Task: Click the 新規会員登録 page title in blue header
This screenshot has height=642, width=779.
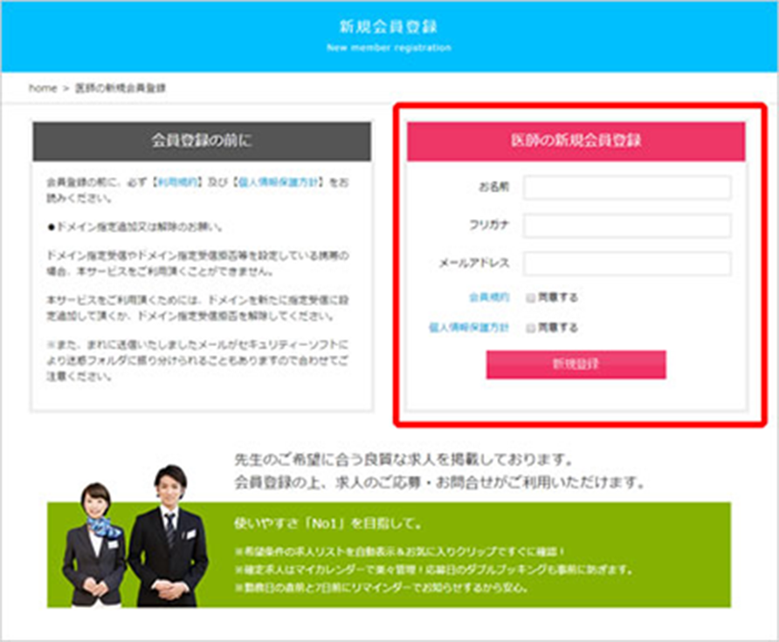Action: (x=389, y=26)
